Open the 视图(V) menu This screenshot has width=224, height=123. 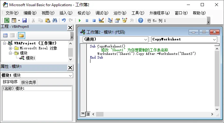(x=48, y=13)
